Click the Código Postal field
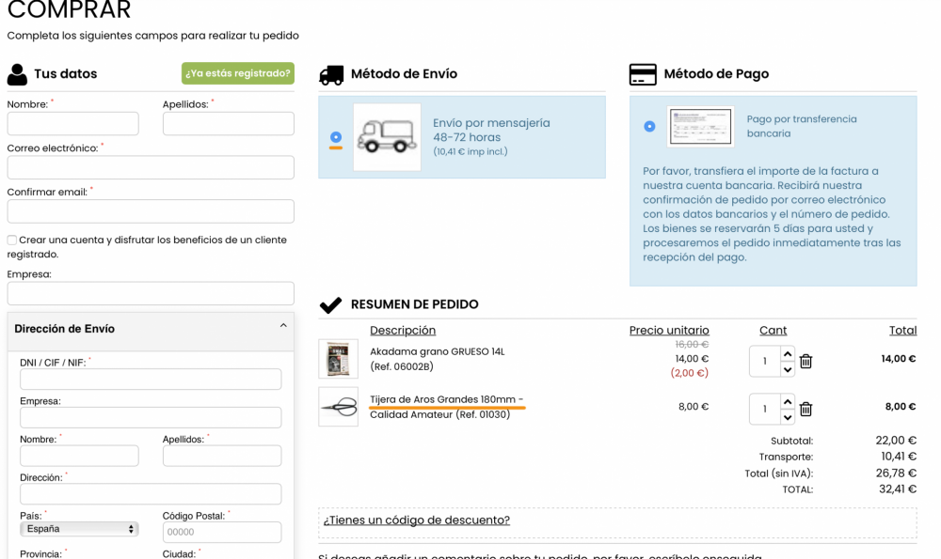This screenshot has height=559, width=941. point(222,532)
